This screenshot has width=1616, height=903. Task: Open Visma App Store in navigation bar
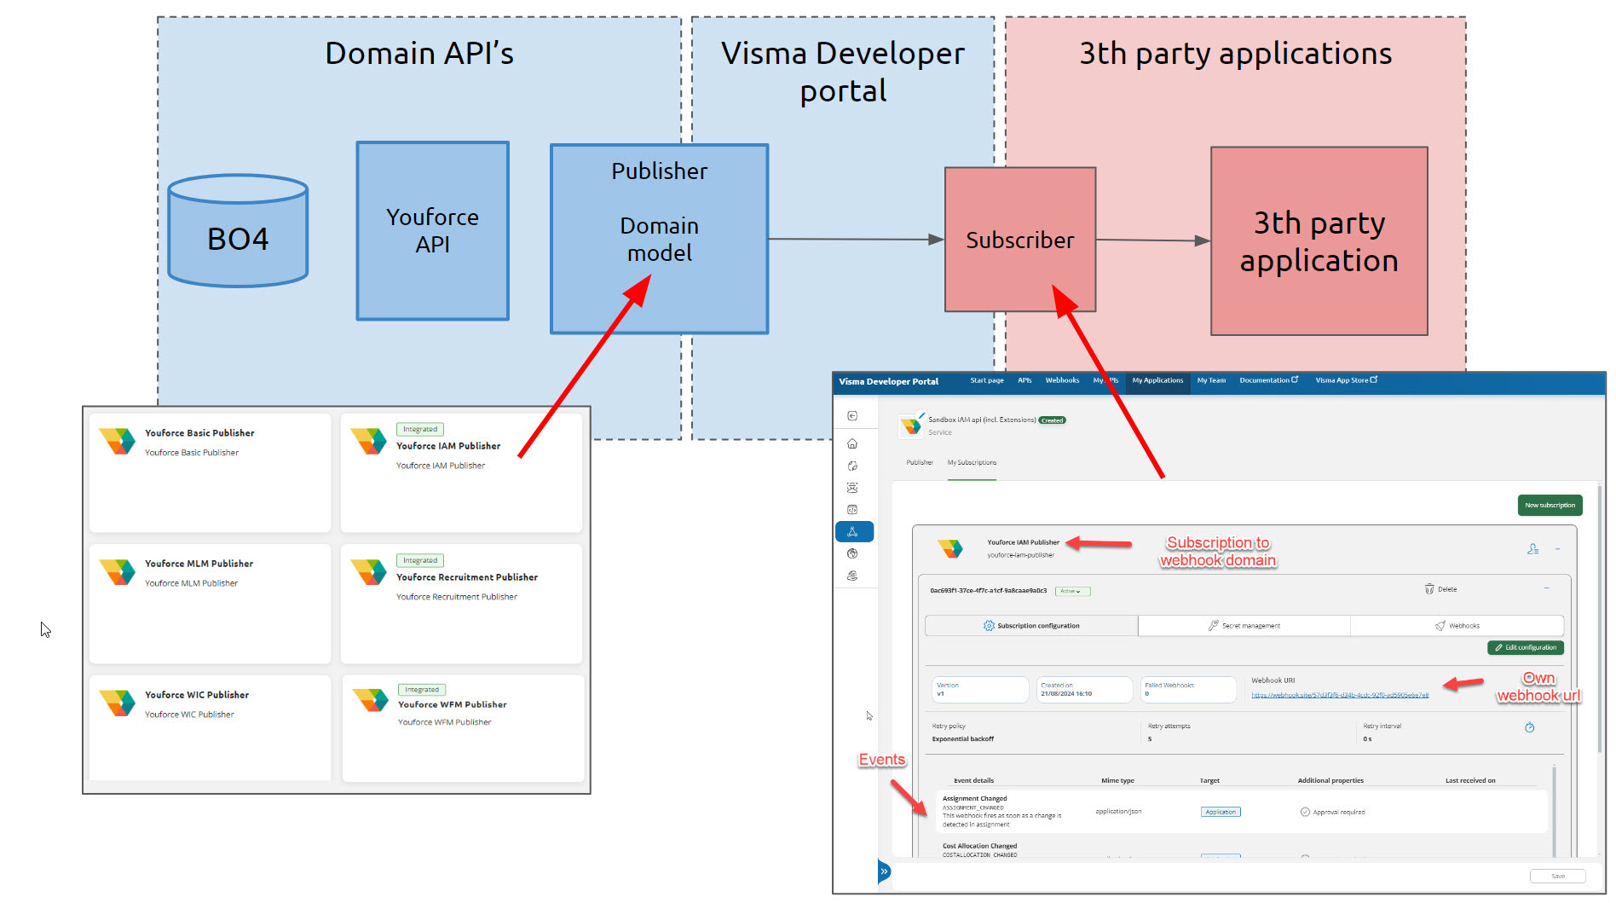click(x=1346, y=380)
